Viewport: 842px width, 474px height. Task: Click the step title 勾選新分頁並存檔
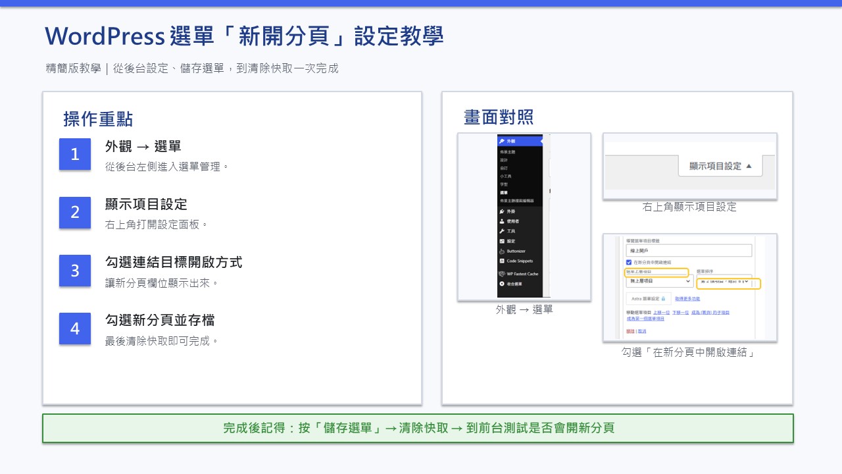click(x=160, y=320)
